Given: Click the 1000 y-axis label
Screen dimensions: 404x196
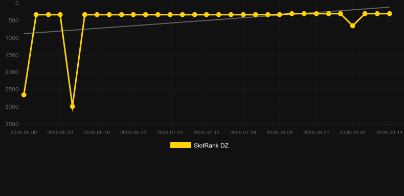Looking at the screenshot, I should pyautogui.click(x=12, y=38).
